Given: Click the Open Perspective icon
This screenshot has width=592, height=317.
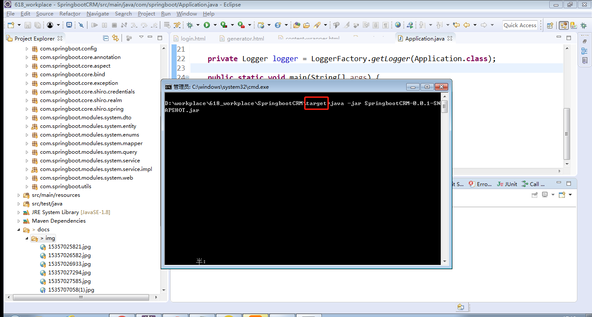Looking at the screenshot, I should pyautogui.click(x=550, y=25).
